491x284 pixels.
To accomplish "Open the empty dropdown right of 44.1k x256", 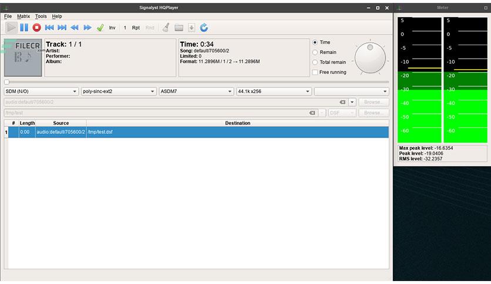I will (352, 92).
